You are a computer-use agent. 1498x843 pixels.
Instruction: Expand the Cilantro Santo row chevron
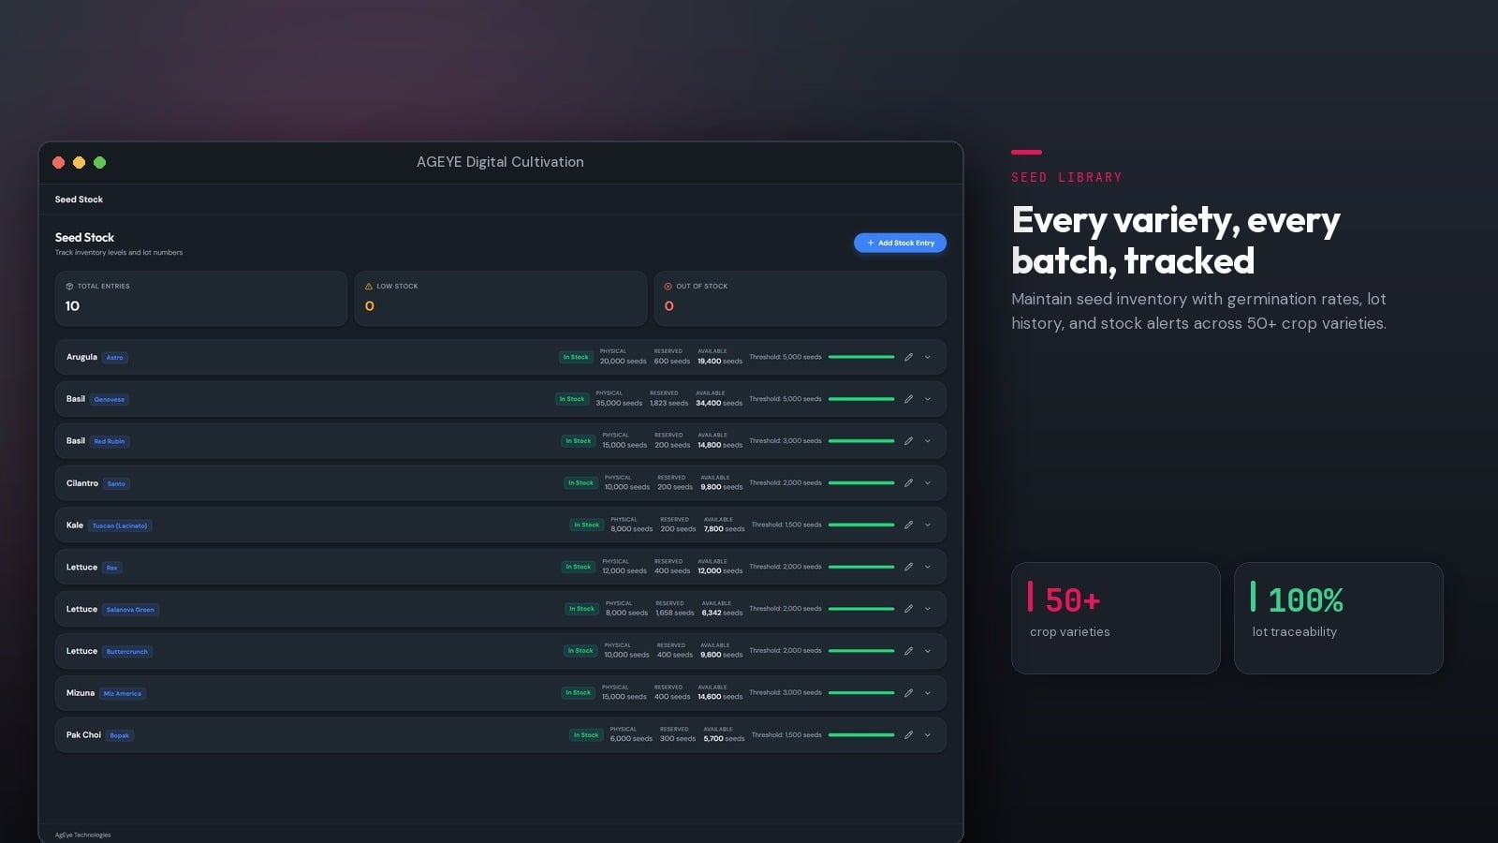tap(928, 483)
